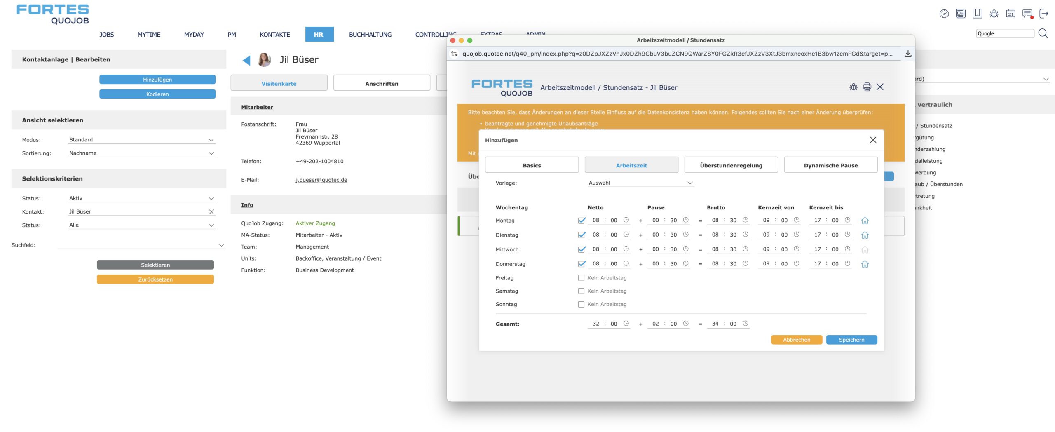Click the Speichern button in the Hinzufügen dialog
1055x432 pixels.
pos(851,339)
